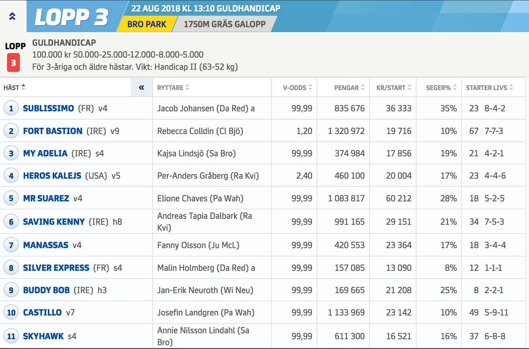Open horse SILVER EXPRESS details

56,268
